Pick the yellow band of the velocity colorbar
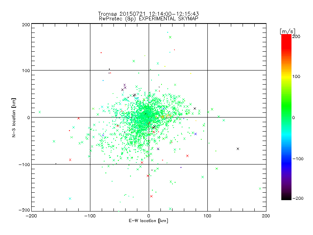 tap(286, 76)
